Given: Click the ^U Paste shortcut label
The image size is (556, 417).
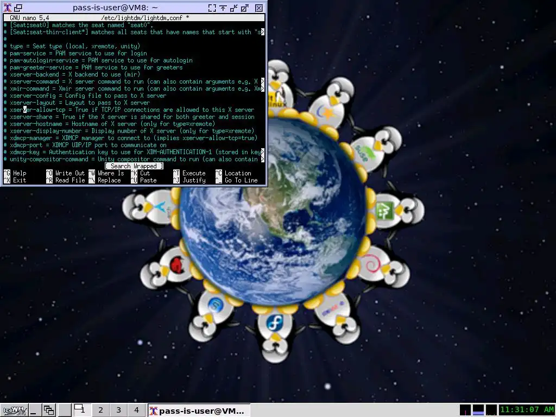Looking at the screenshot, I should [143, 180].
